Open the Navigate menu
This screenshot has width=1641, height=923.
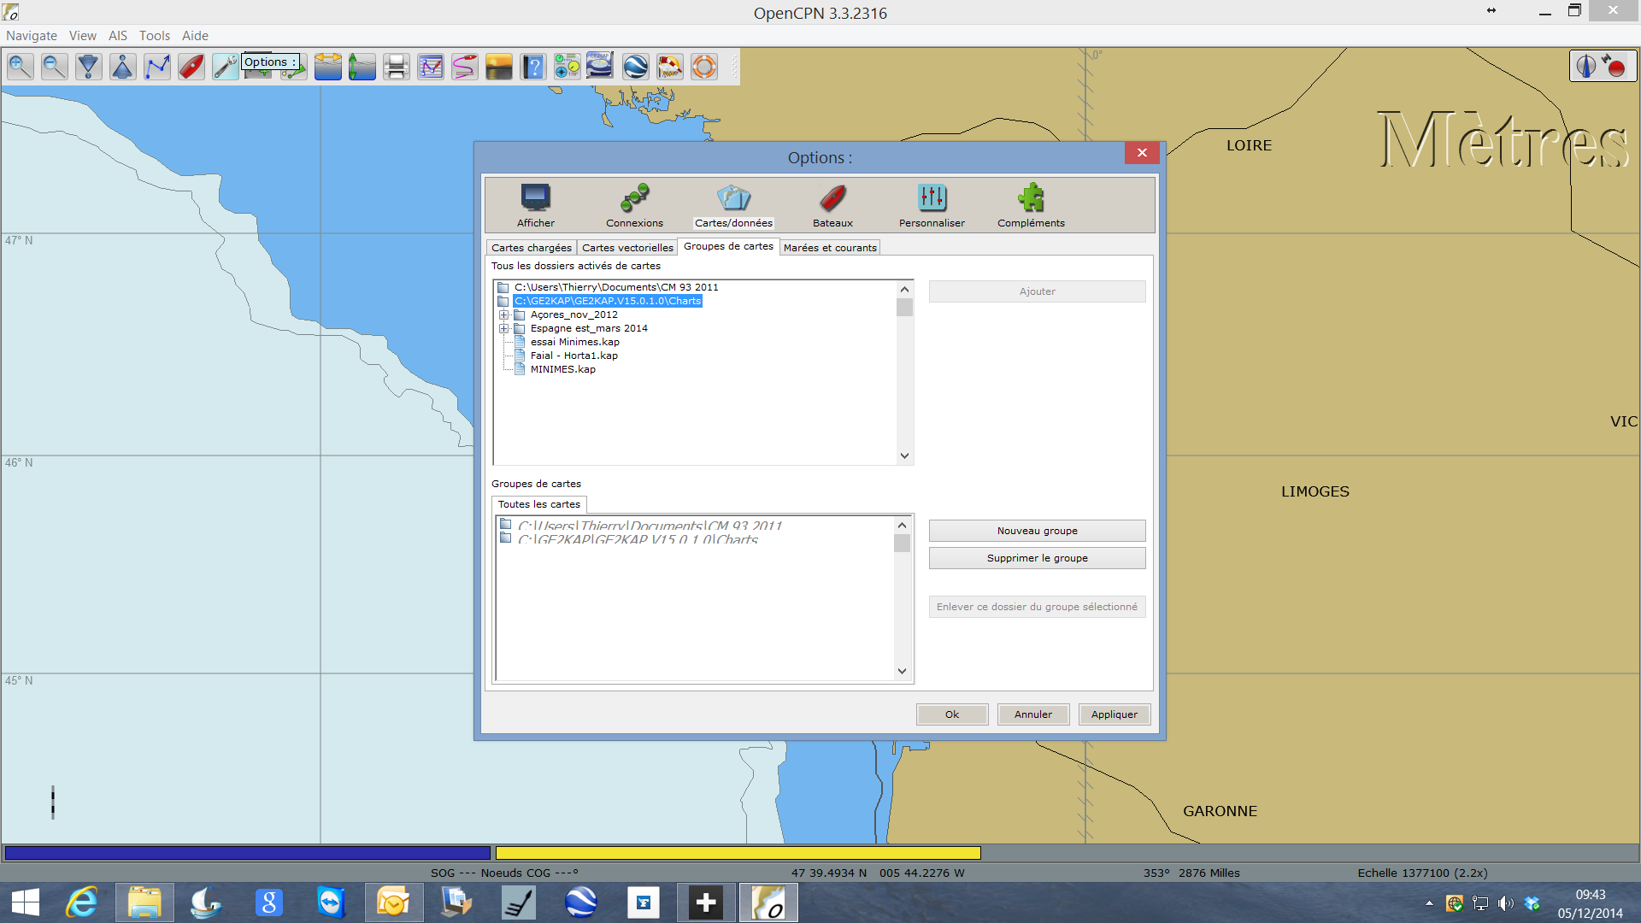coord(32,36)
